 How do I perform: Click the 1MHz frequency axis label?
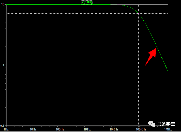[x=168, y=129]
